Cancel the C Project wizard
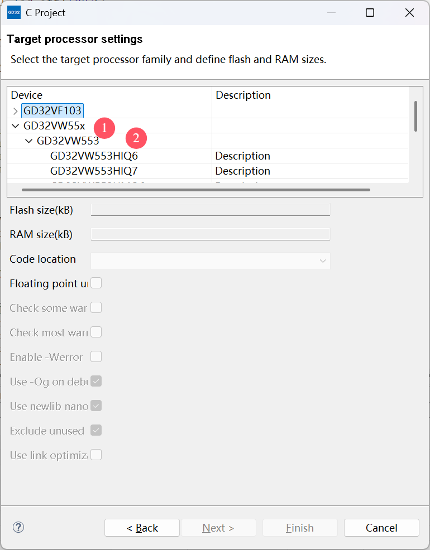 coord(381,528)
